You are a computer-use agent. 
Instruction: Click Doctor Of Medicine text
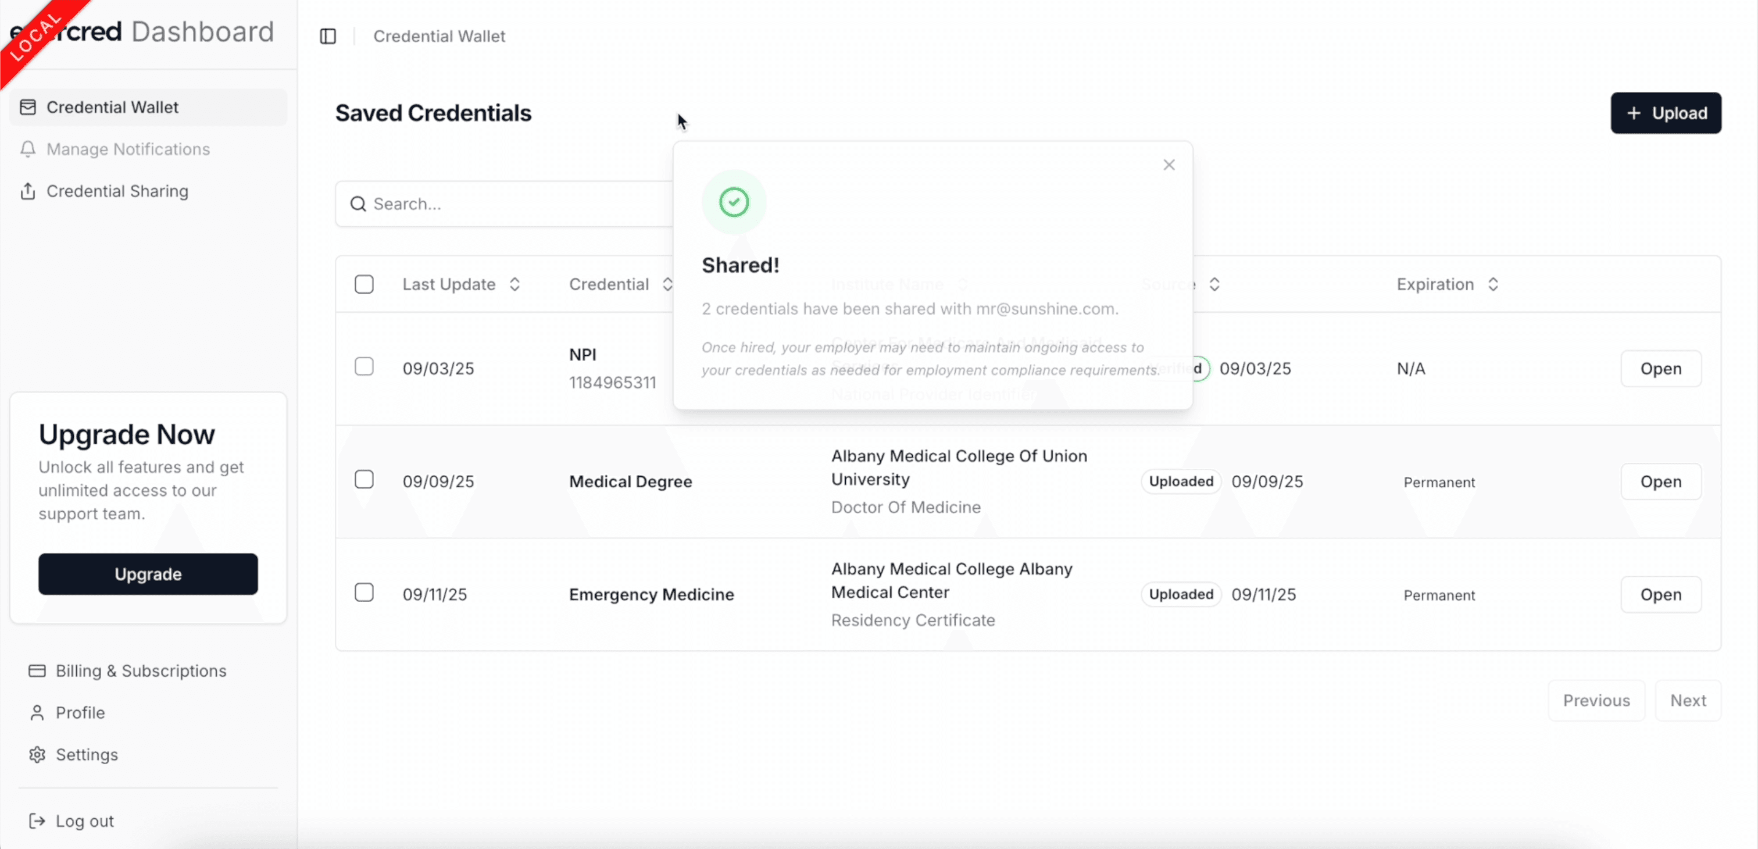(906, 507)
